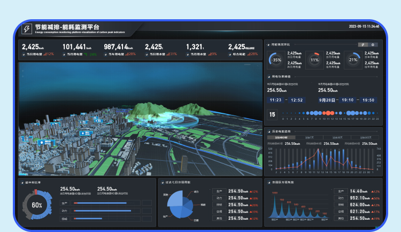Click the lightning bolt platform logo
Viewport: 401px width, 232px height.
pyautogui.click(x=26, y=29)
